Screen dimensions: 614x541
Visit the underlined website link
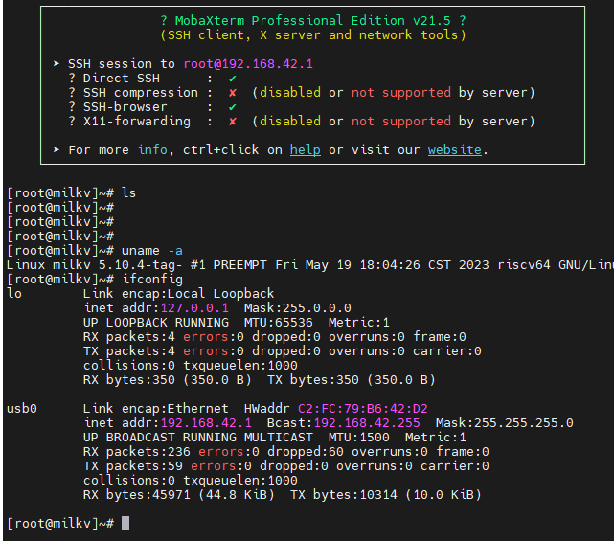455,150
